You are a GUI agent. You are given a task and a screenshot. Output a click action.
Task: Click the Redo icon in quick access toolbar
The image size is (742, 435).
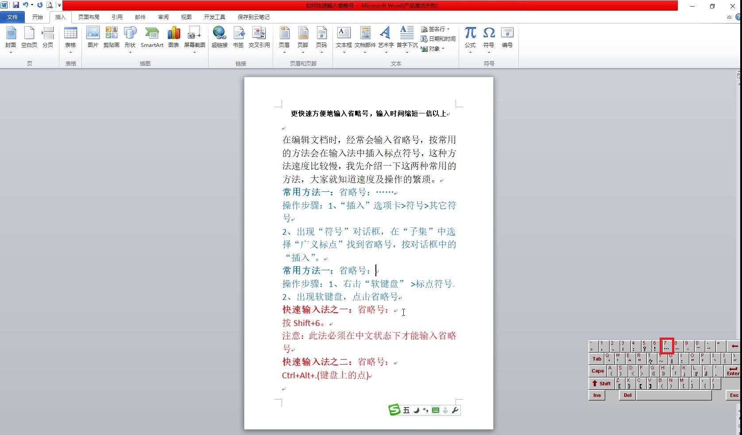[x=40, y=5]
